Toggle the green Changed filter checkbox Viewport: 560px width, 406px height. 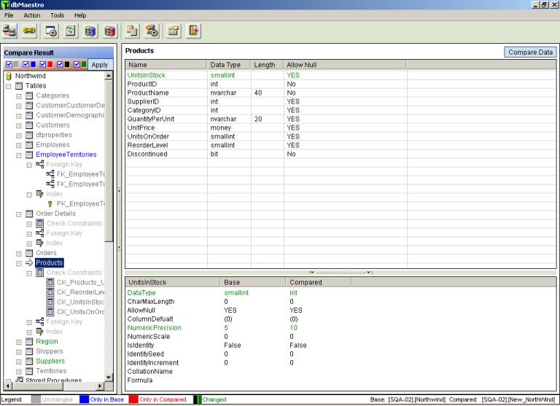coord(77,64)
